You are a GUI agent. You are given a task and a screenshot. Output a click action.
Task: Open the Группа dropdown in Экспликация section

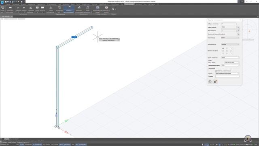(227, 73)
